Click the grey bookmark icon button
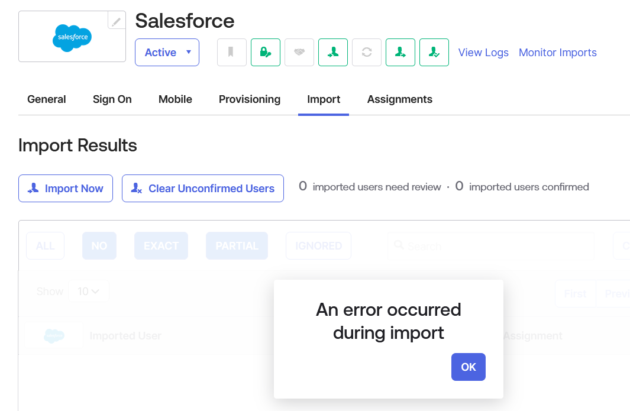 coord(231,52)
